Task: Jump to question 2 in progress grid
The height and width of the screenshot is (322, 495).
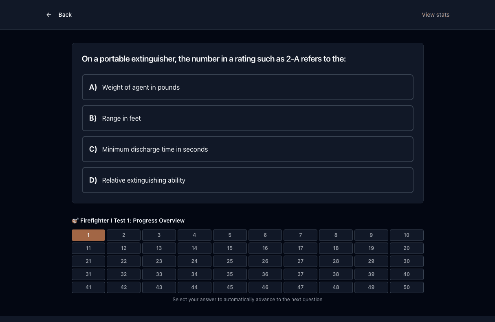Action: pyautogui.click(x=124, y=235)
